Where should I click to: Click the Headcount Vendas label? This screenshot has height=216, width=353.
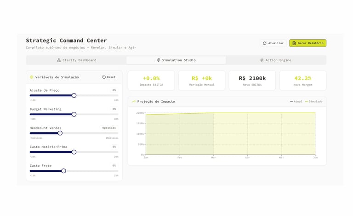[46, 128]
